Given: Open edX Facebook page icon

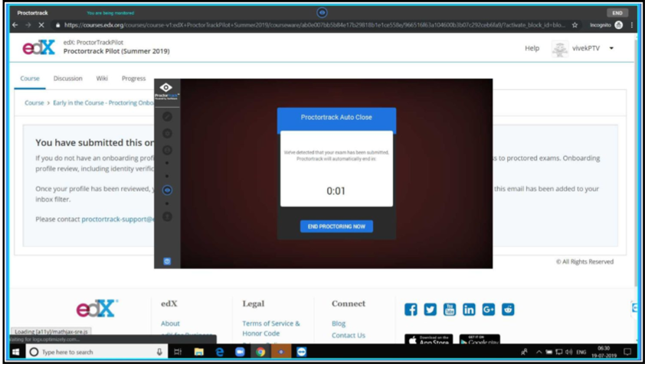Looking at the screenshot, I should click(411, 310).
